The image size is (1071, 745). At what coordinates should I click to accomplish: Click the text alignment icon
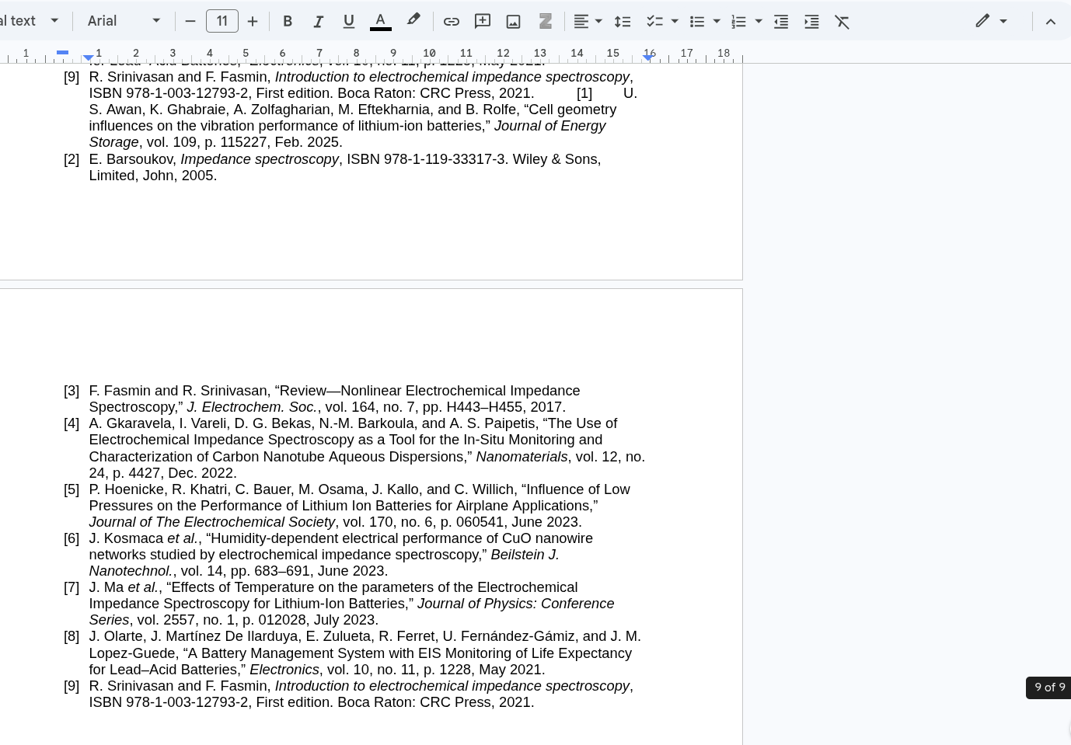click(581, 21)
